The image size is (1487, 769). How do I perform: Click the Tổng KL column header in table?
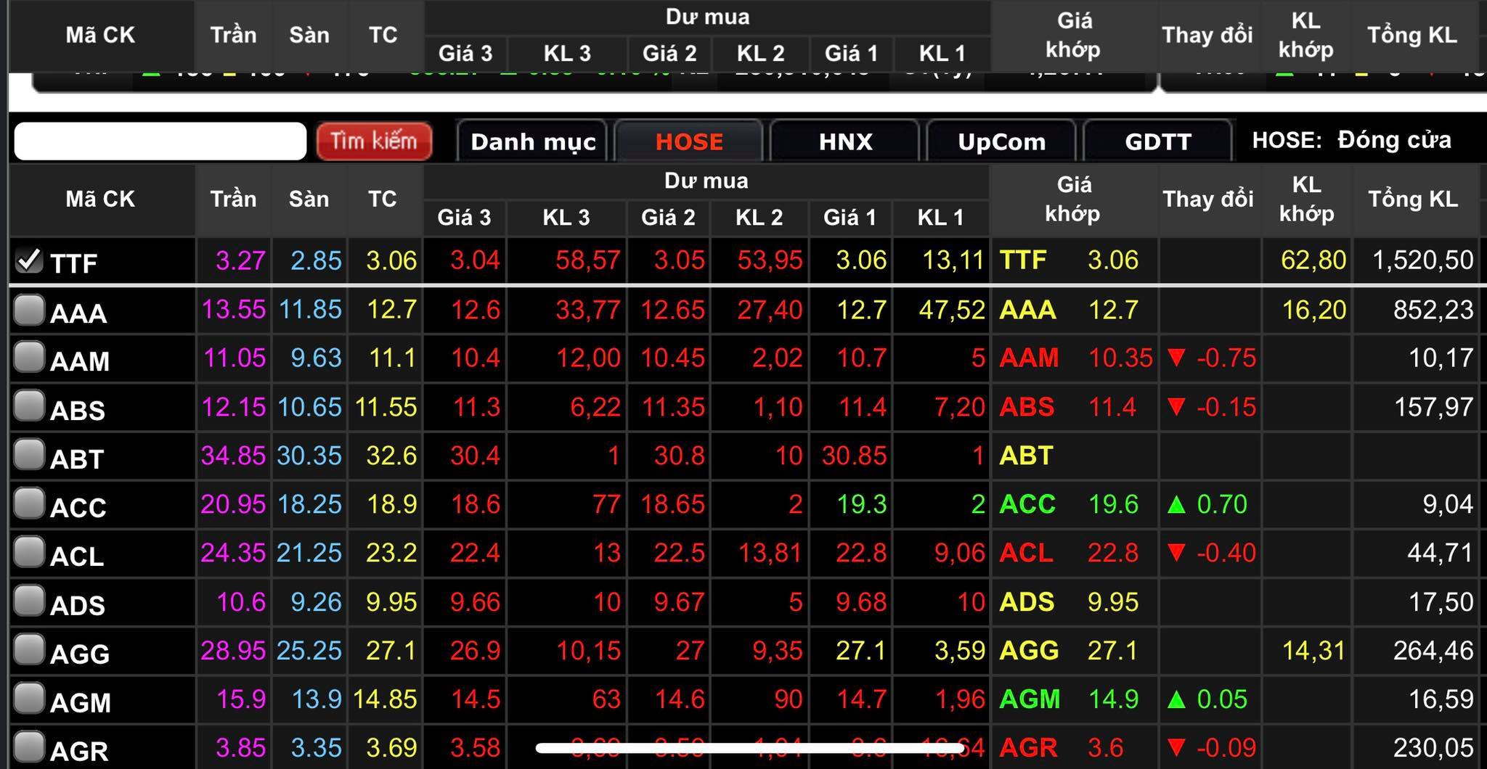(x=1413, y=200)
